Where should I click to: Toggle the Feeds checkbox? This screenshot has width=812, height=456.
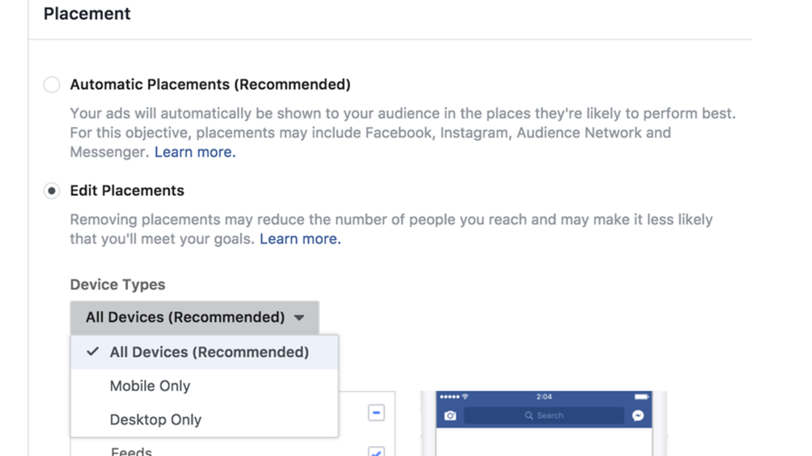click(376, 451)
